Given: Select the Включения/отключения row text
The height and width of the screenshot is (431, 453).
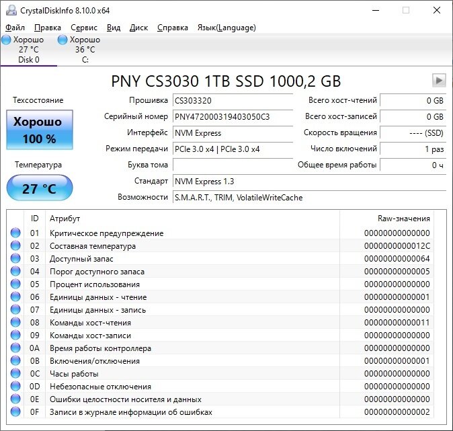Looking at the screenshot, I should tap(95, 361).
